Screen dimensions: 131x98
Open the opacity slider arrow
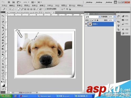coord(114,17)
